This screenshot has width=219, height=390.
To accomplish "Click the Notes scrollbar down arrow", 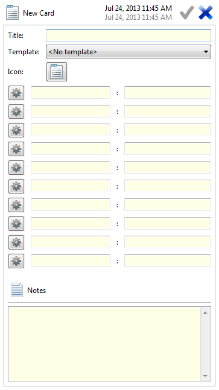I will point(205,376).
